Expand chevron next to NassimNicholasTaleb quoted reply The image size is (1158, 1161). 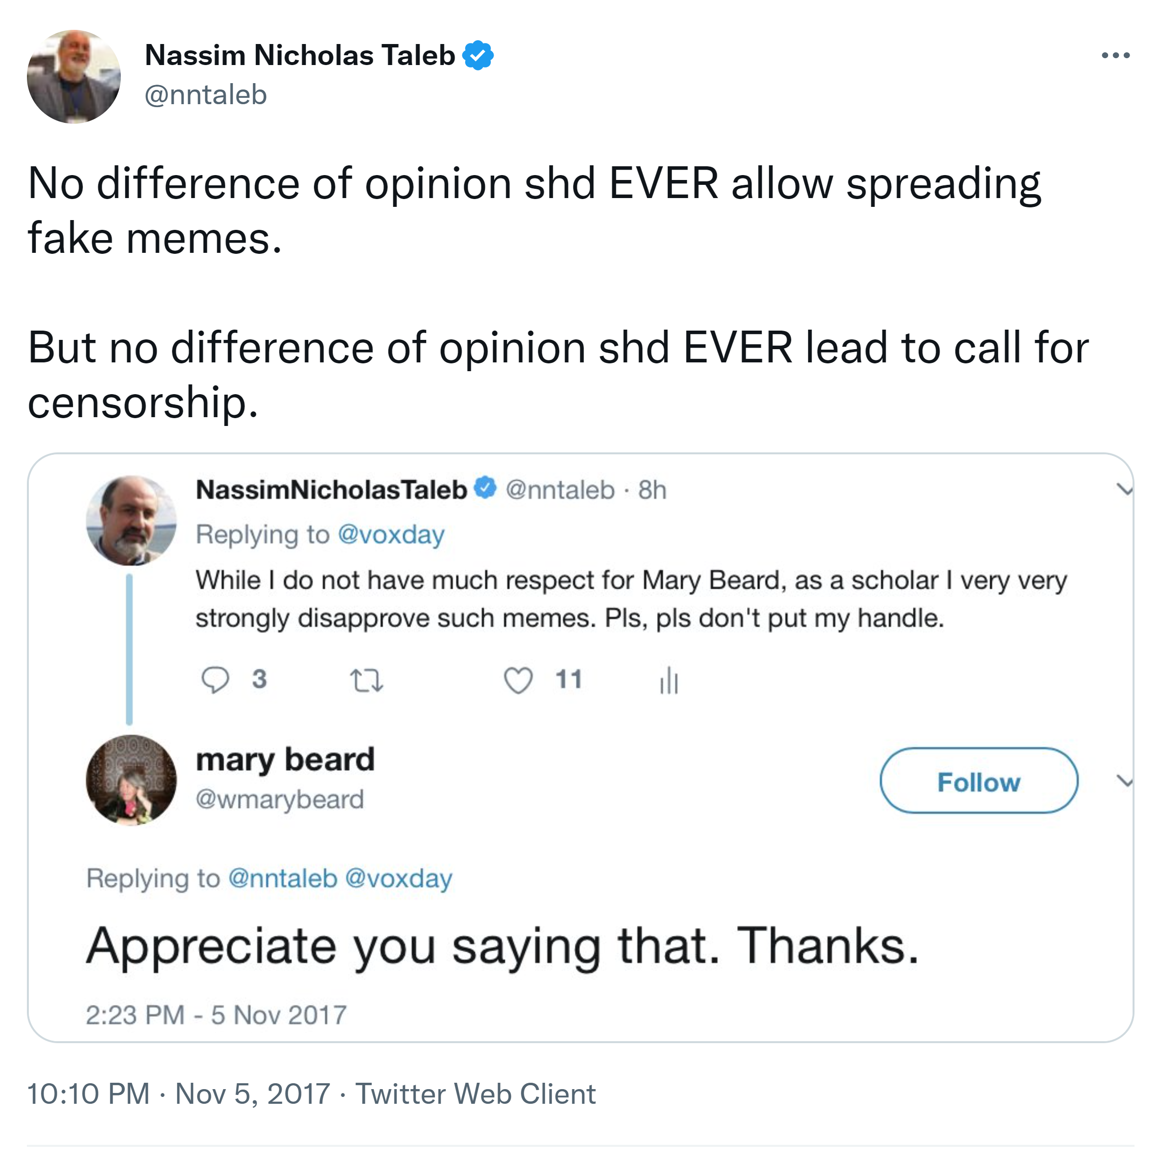[1124, 489]
